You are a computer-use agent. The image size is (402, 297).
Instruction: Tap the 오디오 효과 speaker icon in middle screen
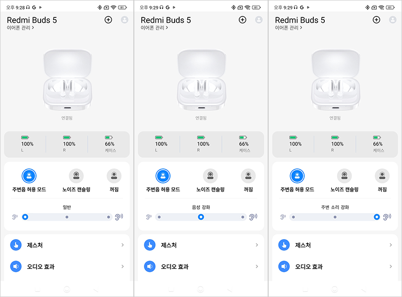pyautogui.click(x=150, y=266)
